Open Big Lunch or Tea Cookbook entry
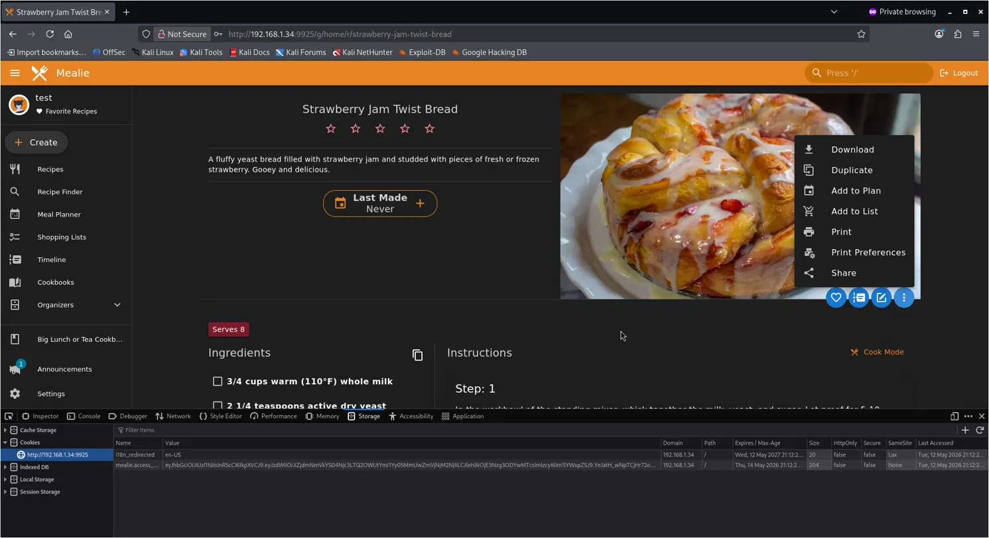The width and height of the screenshot is (989, 538). 66,339
